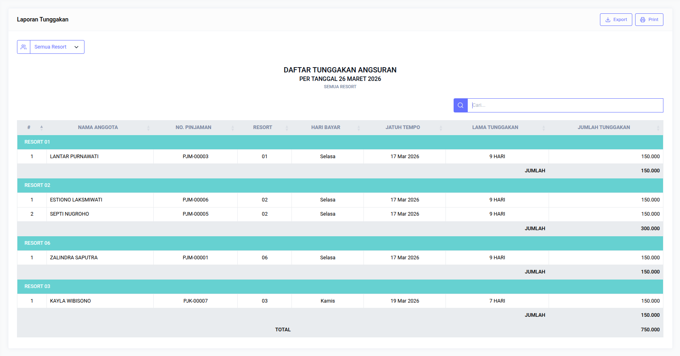Sort by Nama Anggota column
The height and width of the screenshot is (356, 680).
tap(98, 127)
